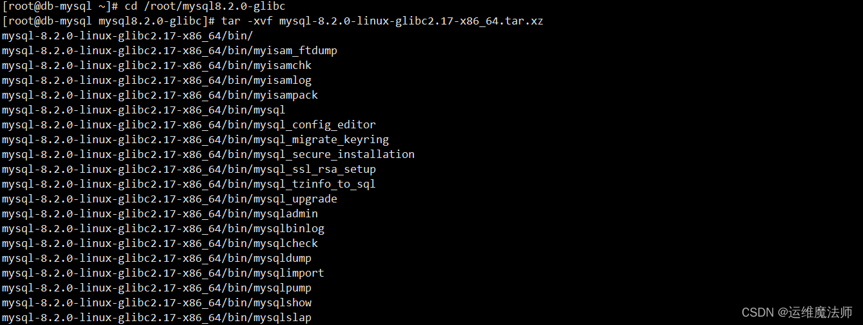Click the line ending in bin/mysql
Image resolution: width=863 pixels, height=325 pixels.
[144, 110]
